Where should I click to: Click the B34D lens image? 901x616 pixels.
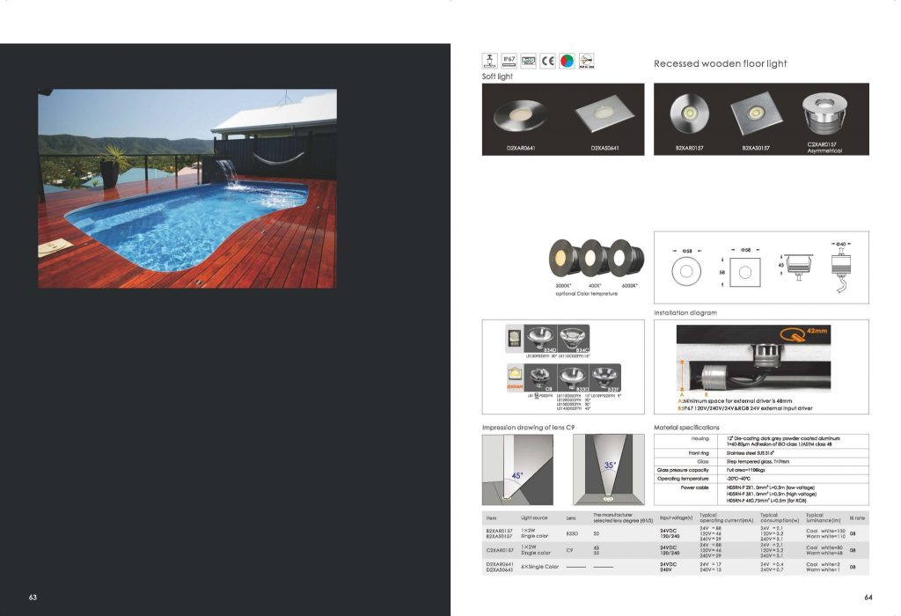tap(538, 339)
